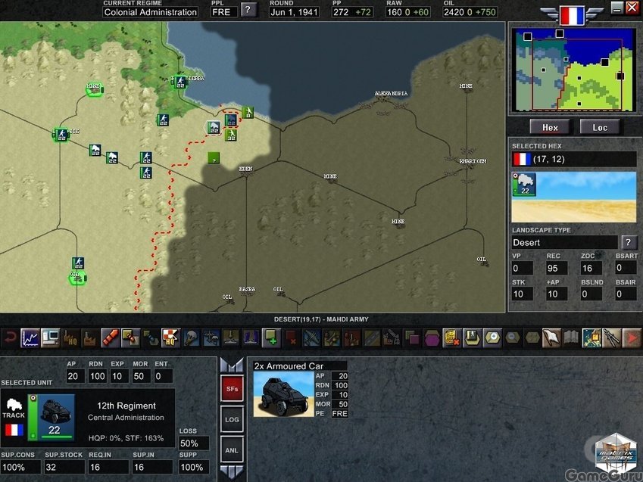Image resolution: width=643 pixels, height=482 pixels.
Task: Click the Eden city on map
Action: click(245, 169)
